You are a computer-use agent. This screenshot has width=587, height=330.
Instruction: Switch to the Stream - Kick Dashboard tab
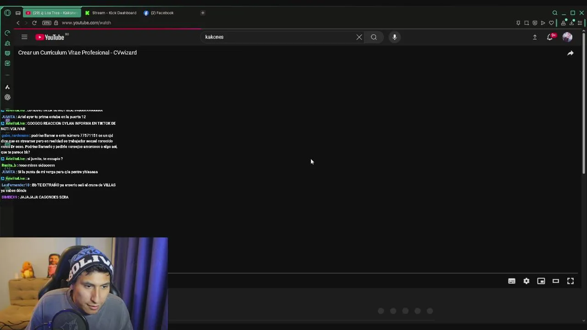click(x=111, y=13)
